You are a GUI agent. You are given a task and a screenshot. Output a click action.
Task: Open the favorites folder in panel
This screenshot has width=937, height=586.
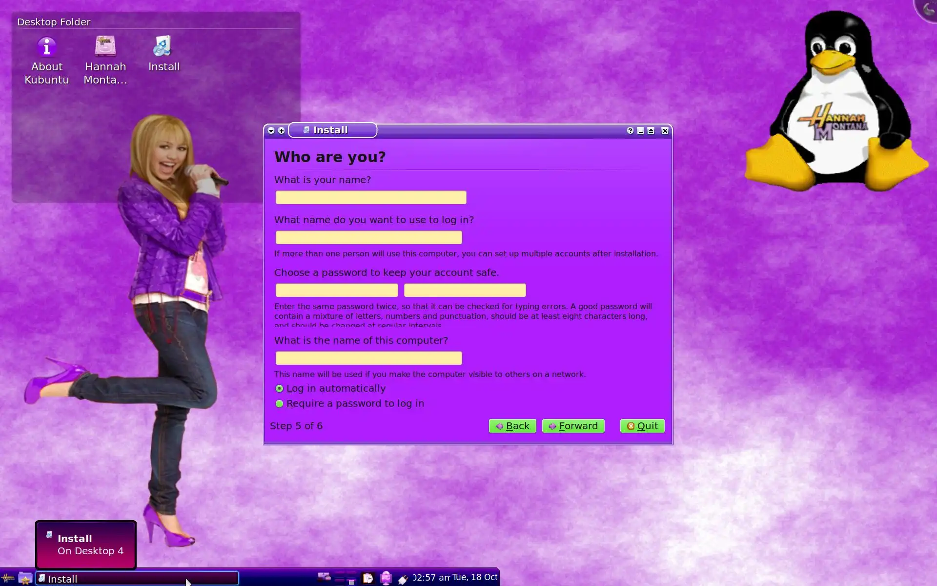pyautogui.click(x=25, y=579)
